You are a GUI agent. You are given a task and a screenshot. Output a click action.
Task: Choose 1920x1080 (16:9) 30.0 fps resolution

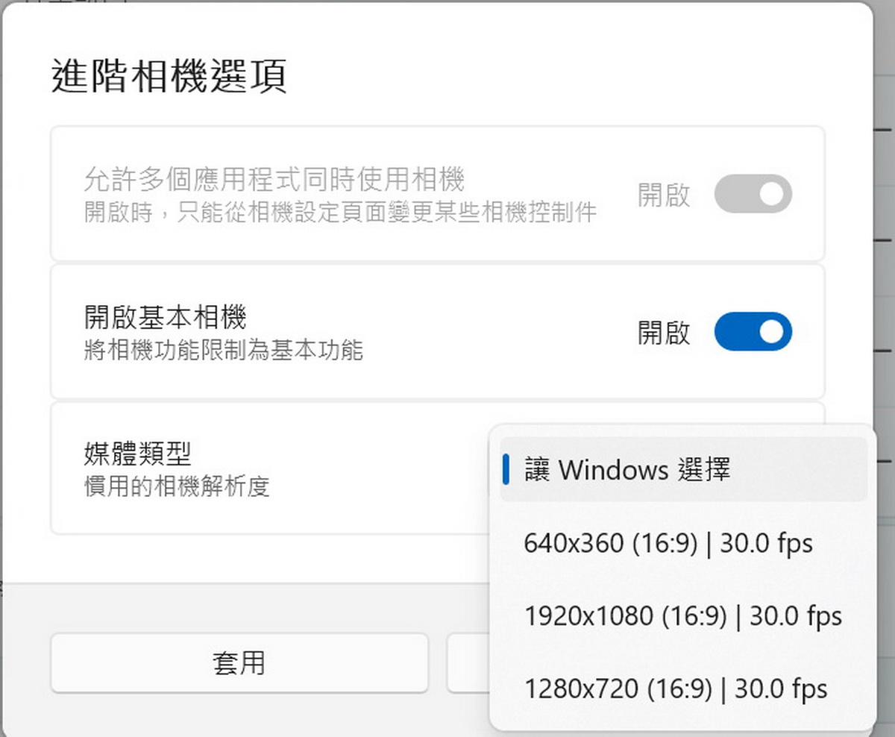(682, 616)
